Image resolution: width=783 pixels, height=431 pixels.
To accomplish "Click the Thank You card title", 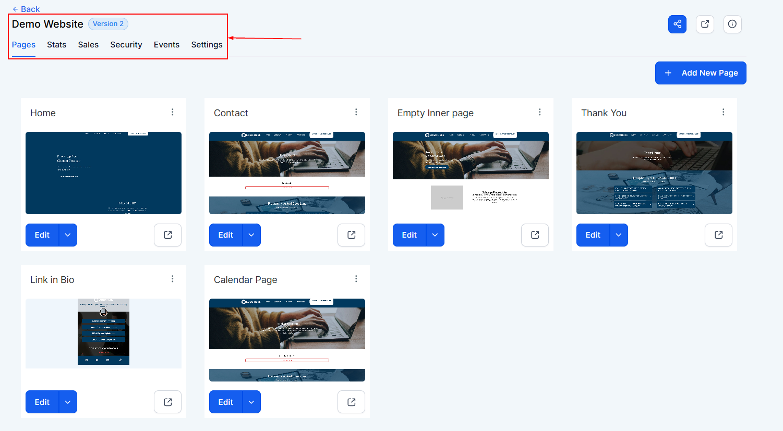I will [604, 113].
